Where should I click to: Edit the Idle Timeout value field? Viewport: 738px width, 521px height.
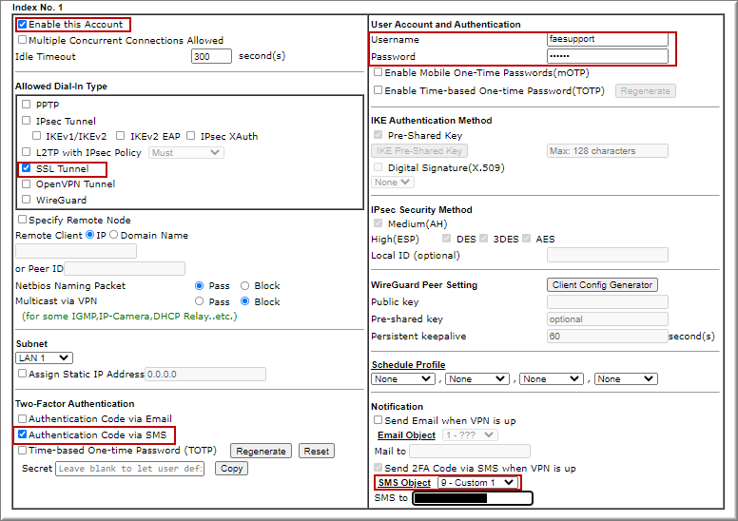(211, 56)
